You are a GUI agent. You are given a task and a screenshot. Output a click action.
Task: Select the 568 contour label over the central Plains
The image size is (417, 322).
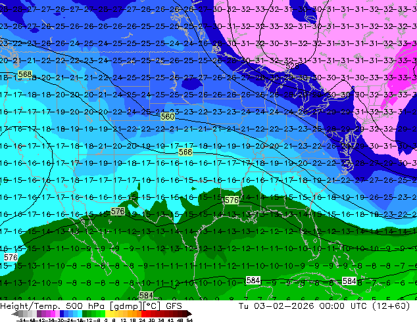(x=185, y=152)
